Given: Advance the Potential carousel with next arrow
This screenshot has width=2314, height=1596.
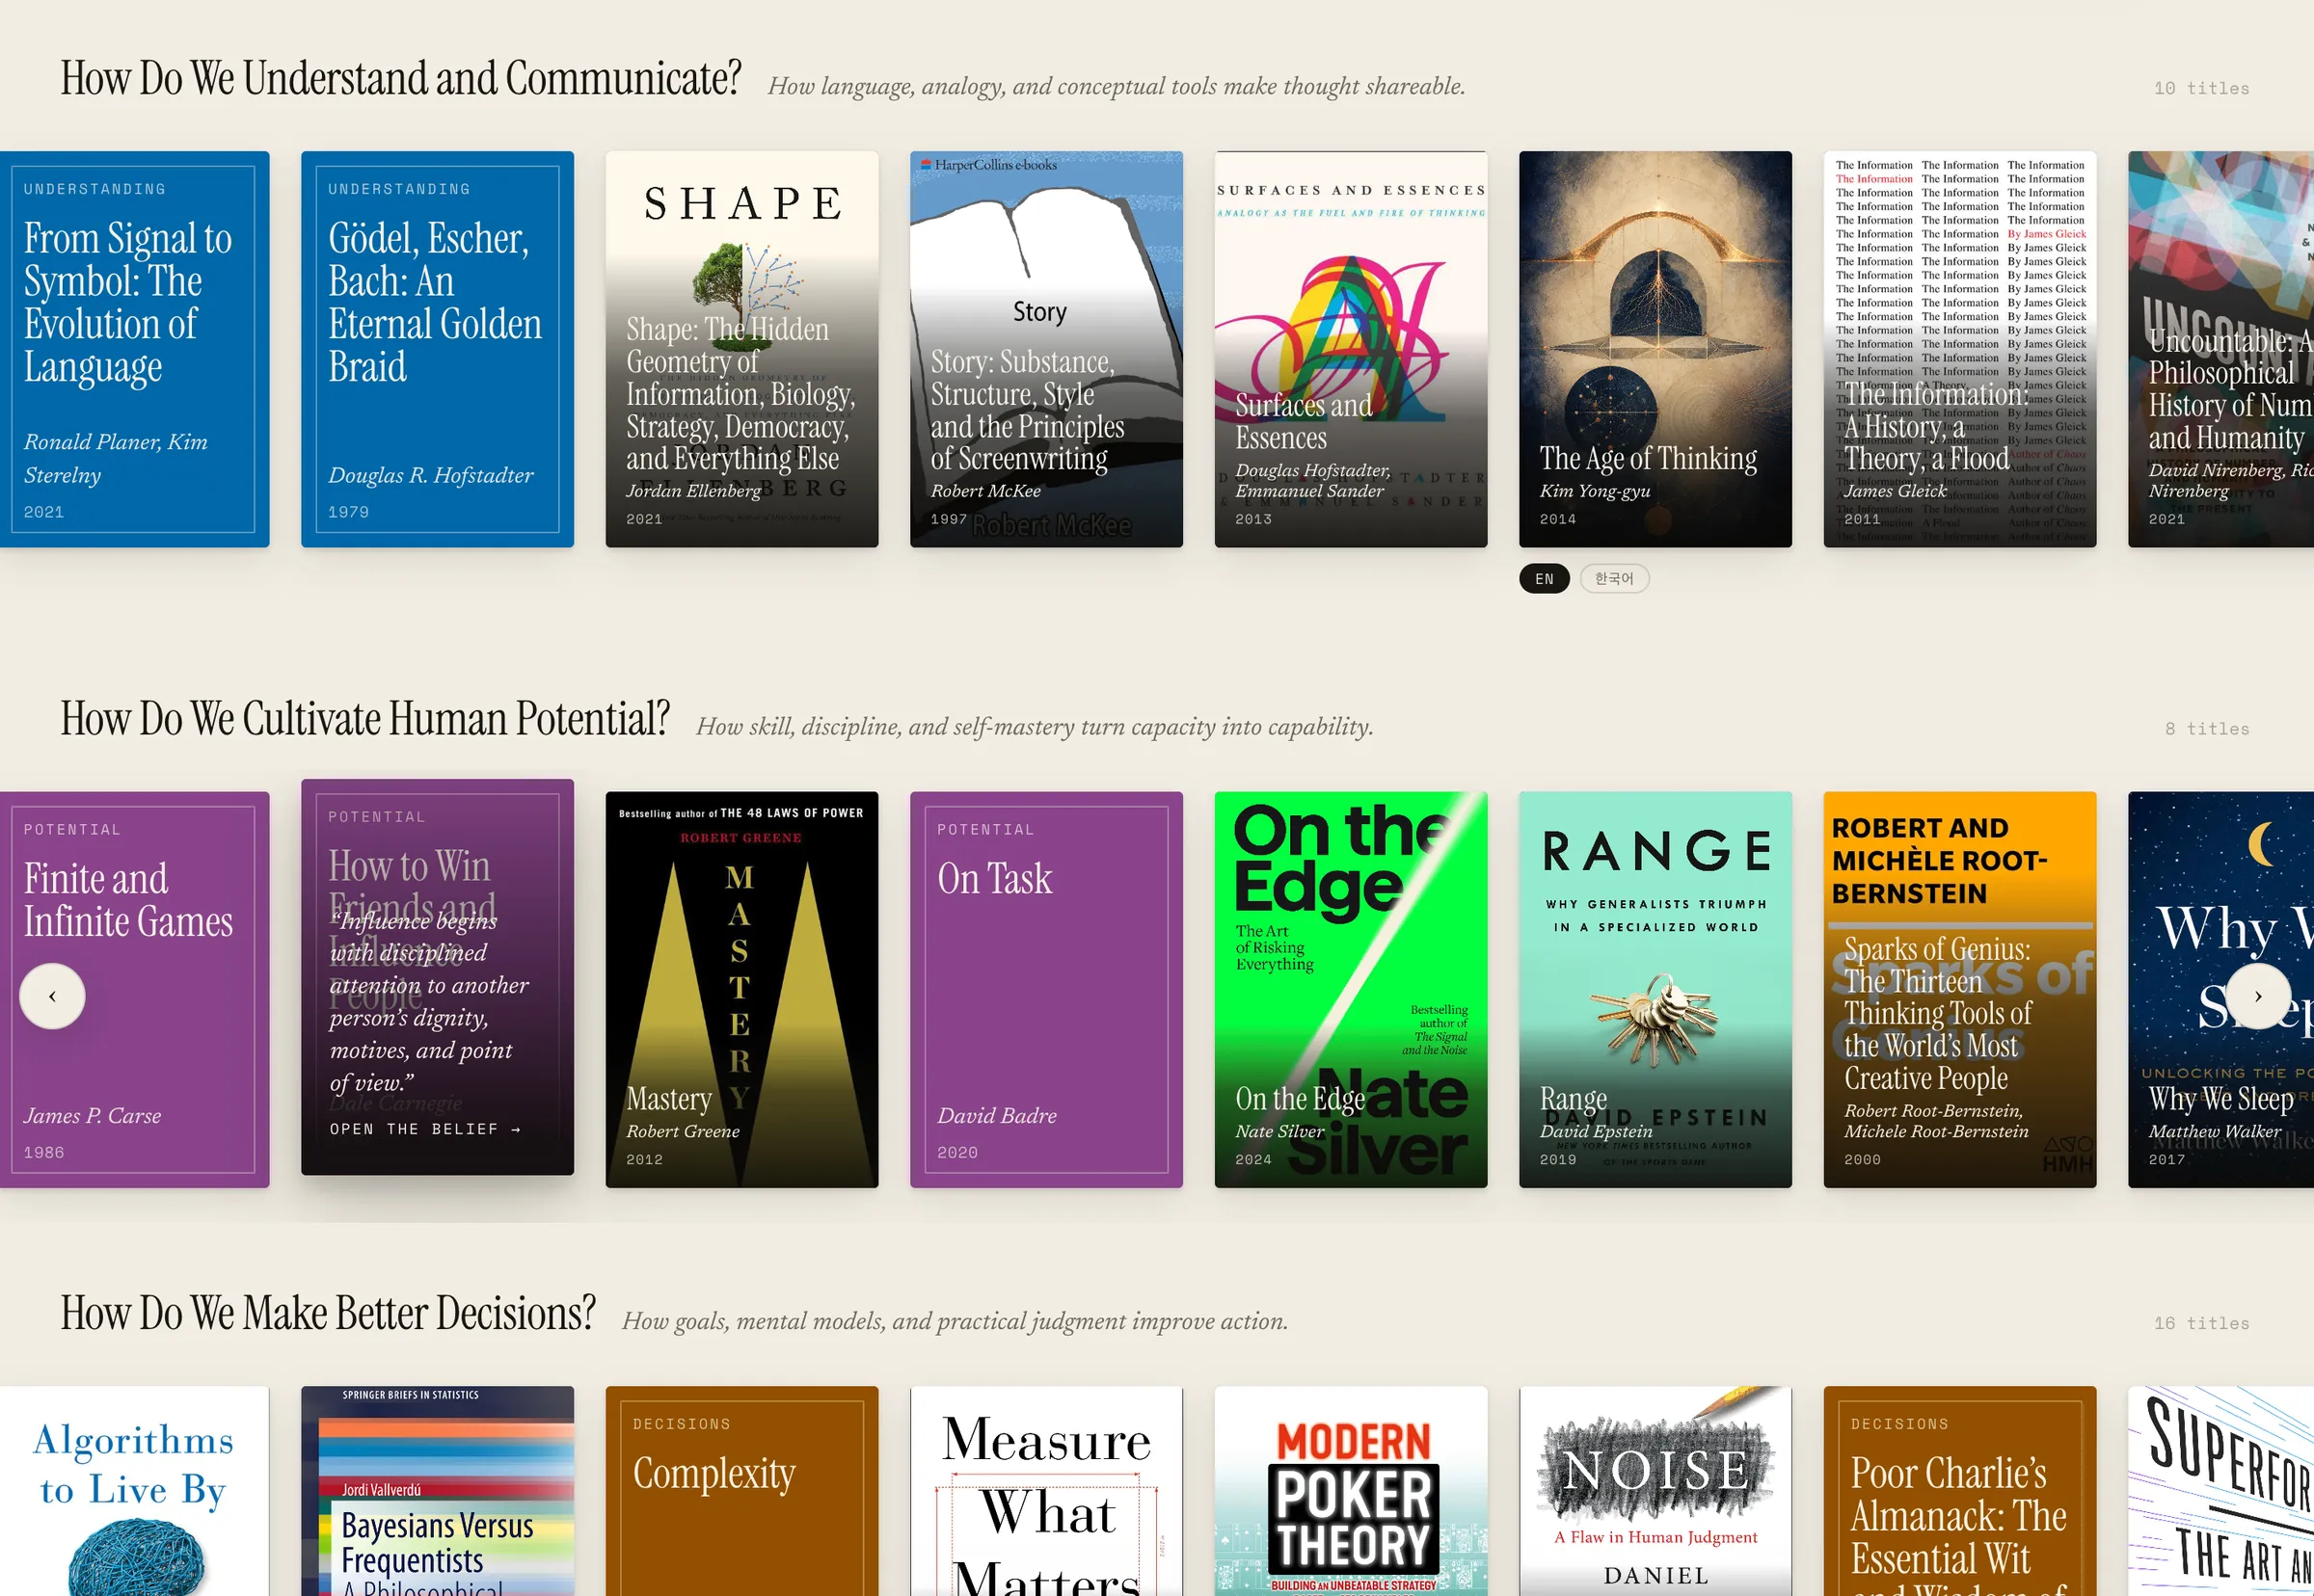Looking at the screenshot, I should point(2257,996).
